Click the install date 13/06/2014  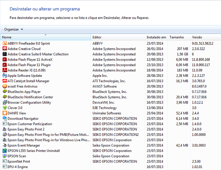(155, 108)
